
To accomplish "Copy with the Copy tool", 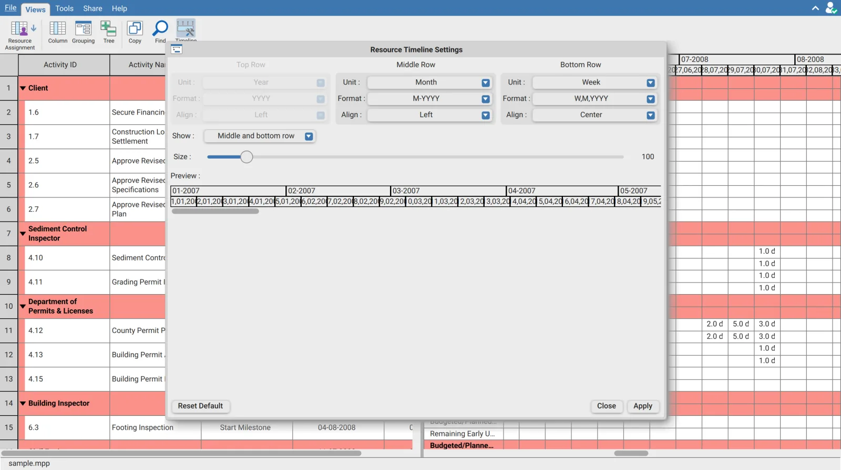I will (x=135, y=33).
